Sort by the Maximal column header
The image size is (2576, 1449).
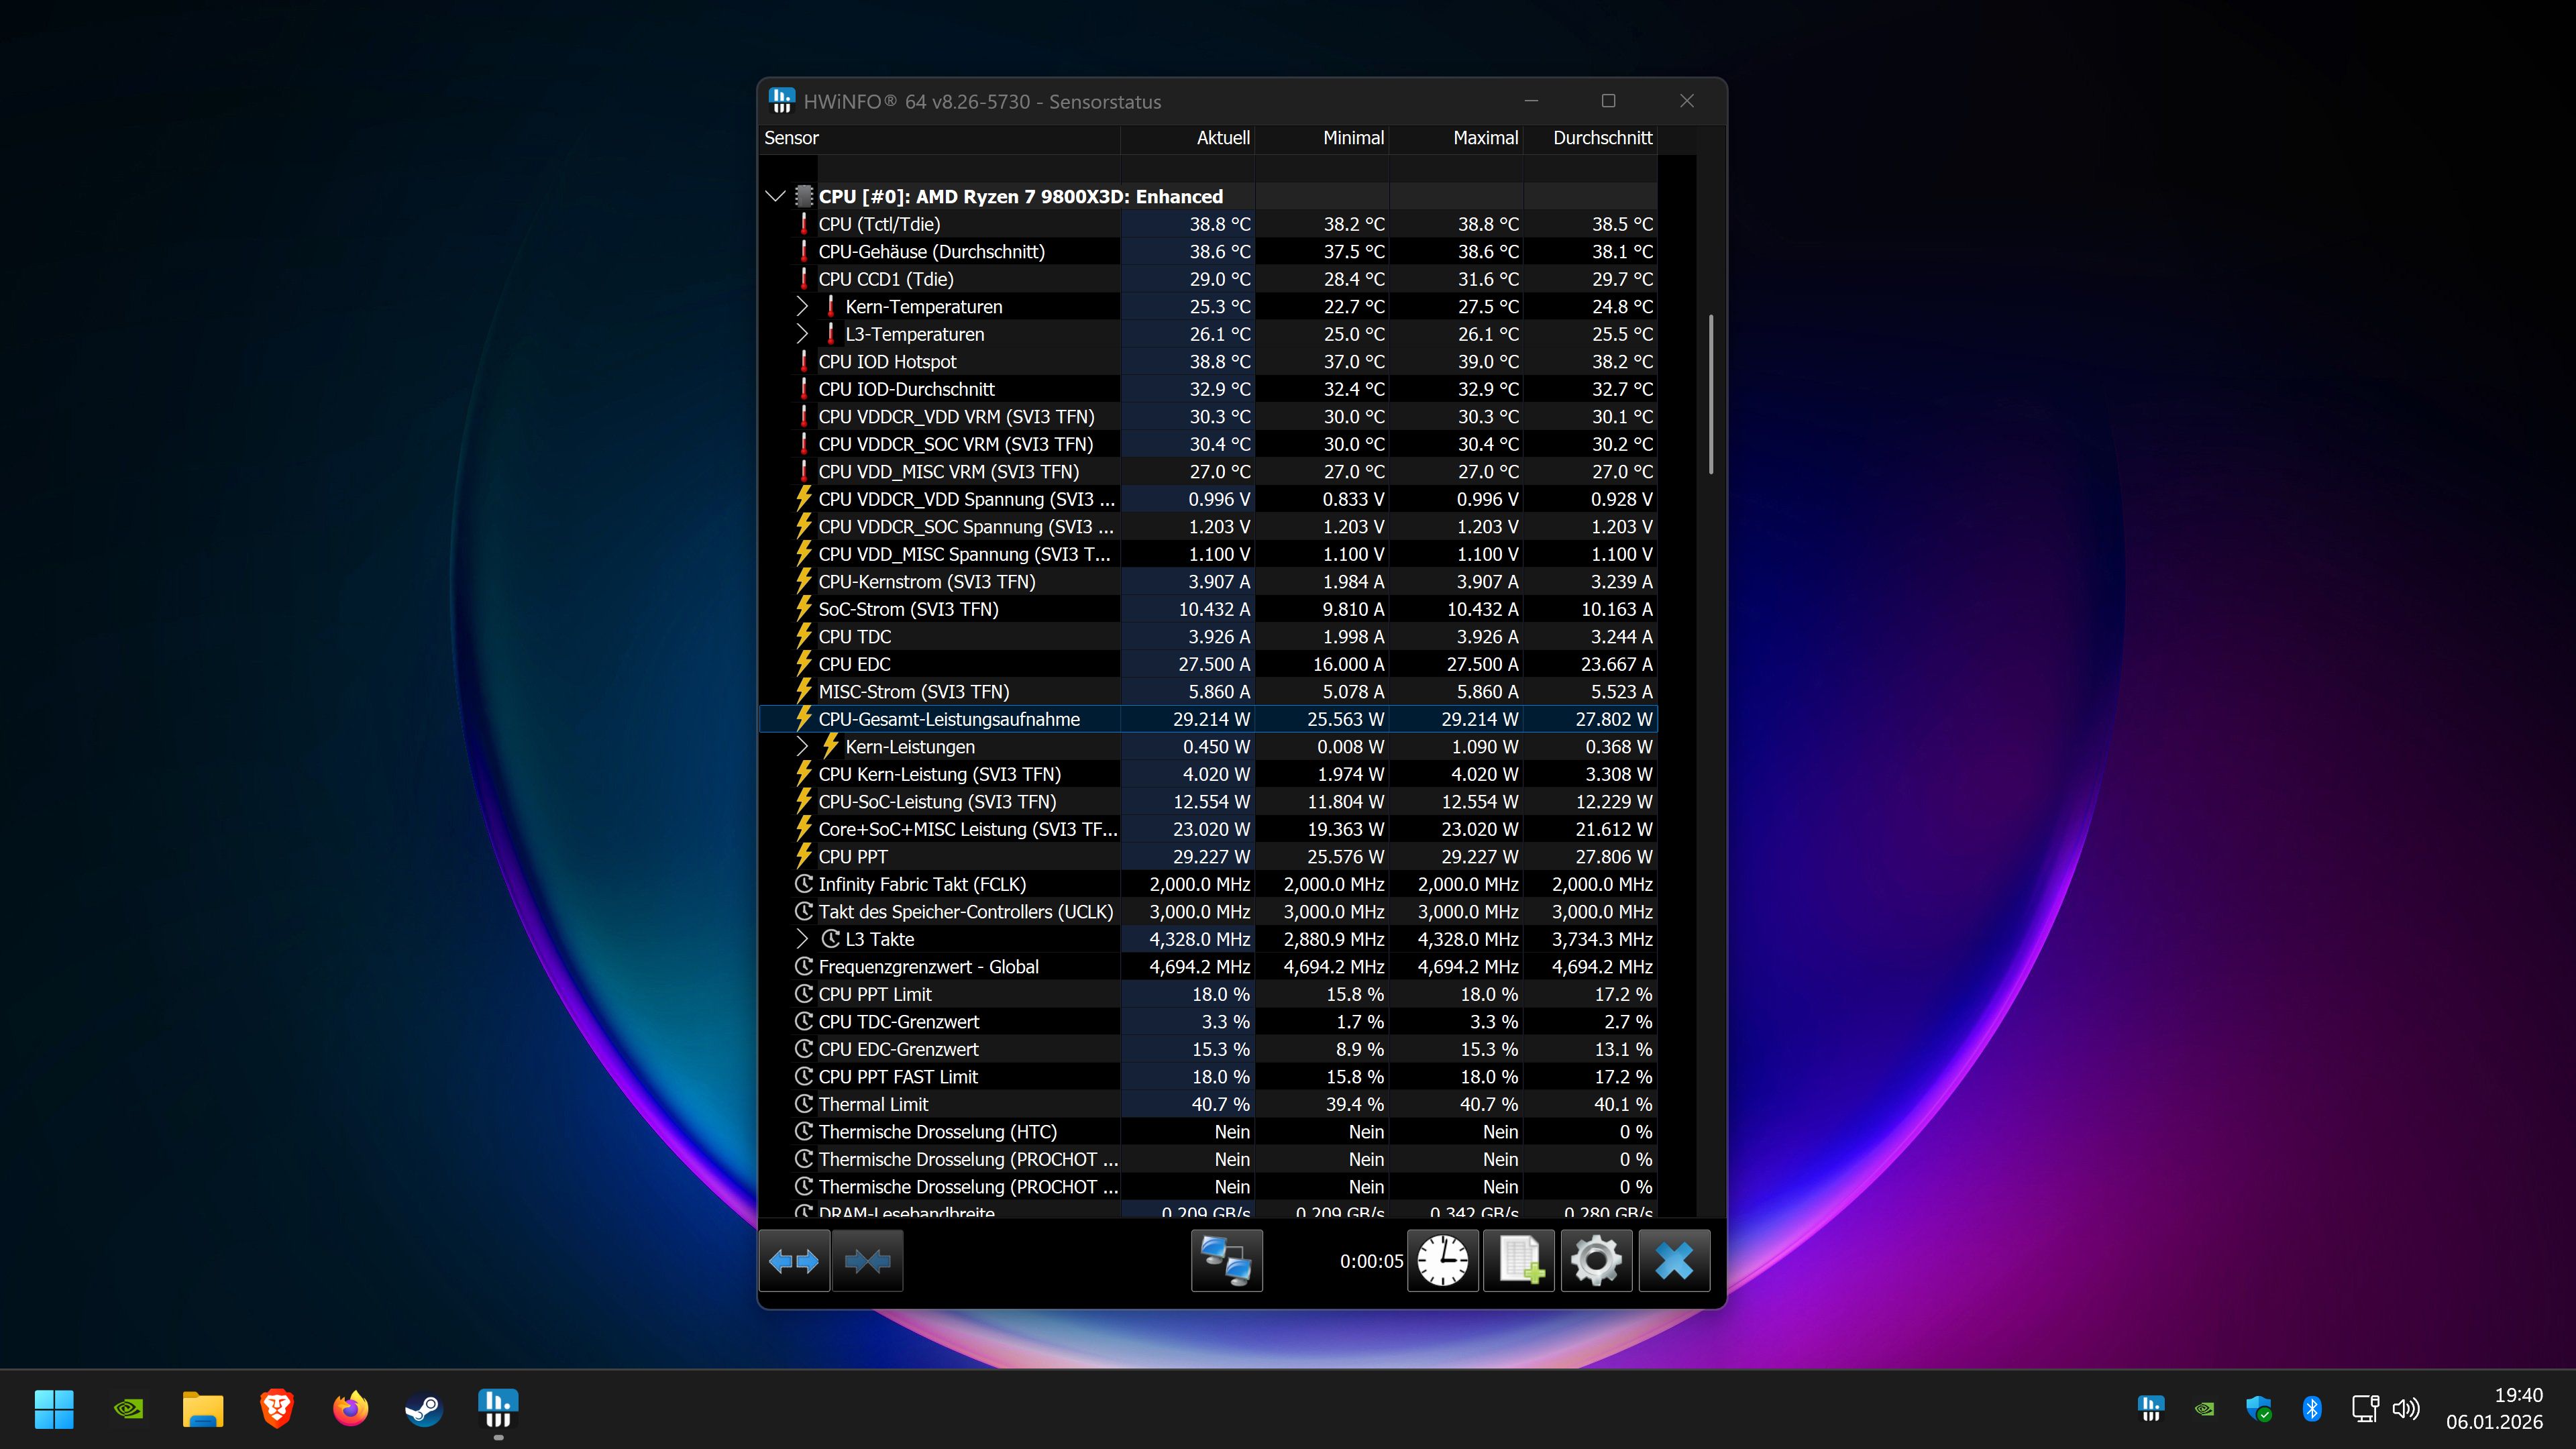point(1486,138)
